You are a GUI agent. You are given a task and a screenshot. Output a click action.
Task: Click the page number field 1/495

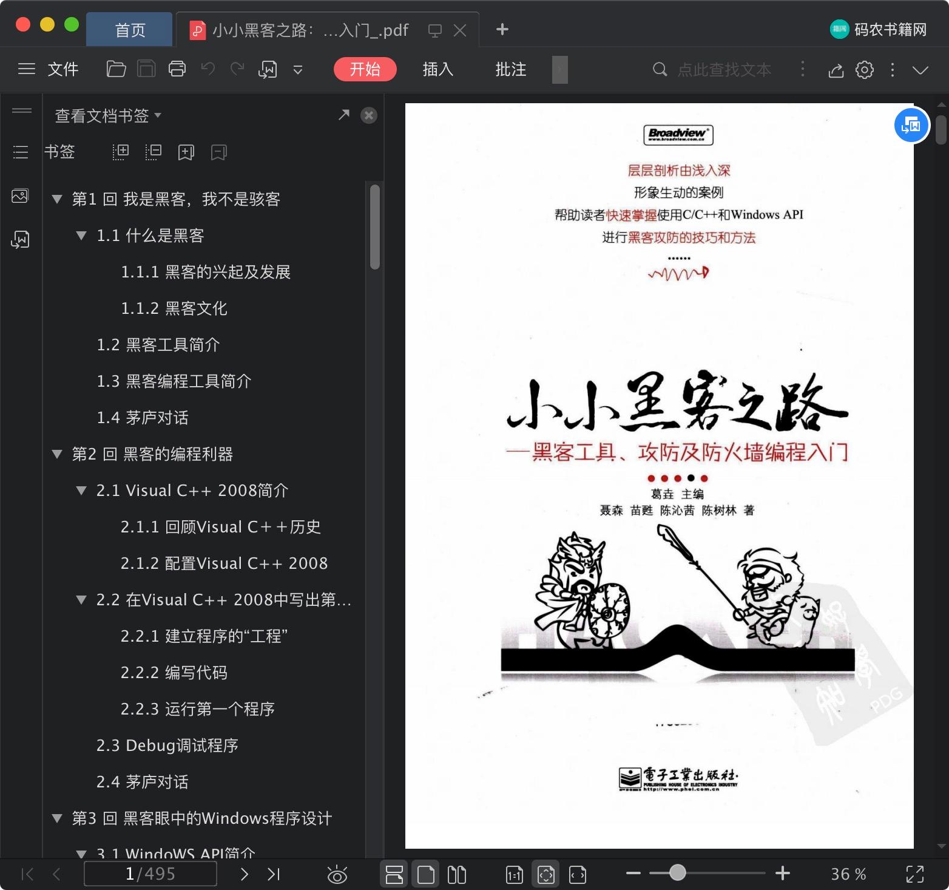coord(150,874)
